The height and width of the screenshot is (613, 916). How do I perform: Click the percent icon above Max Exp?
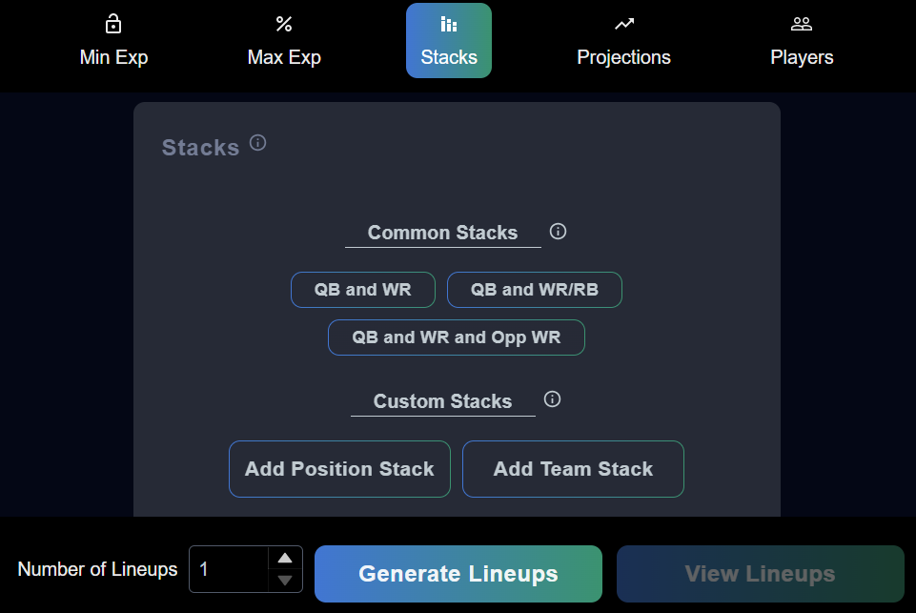click(x=283, y=23)
